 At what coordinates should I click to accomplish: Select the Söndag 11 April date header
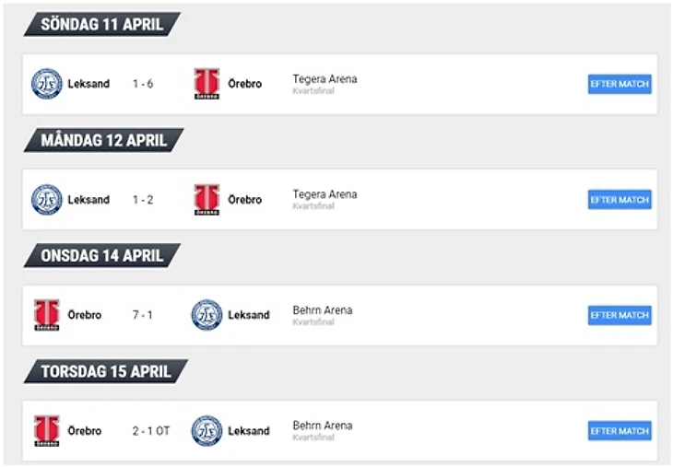tap(101, 25)
